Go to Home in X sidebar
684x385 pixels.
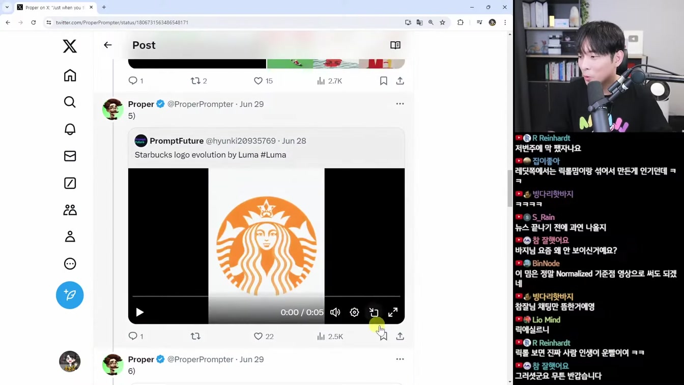[x=70, y=75]
